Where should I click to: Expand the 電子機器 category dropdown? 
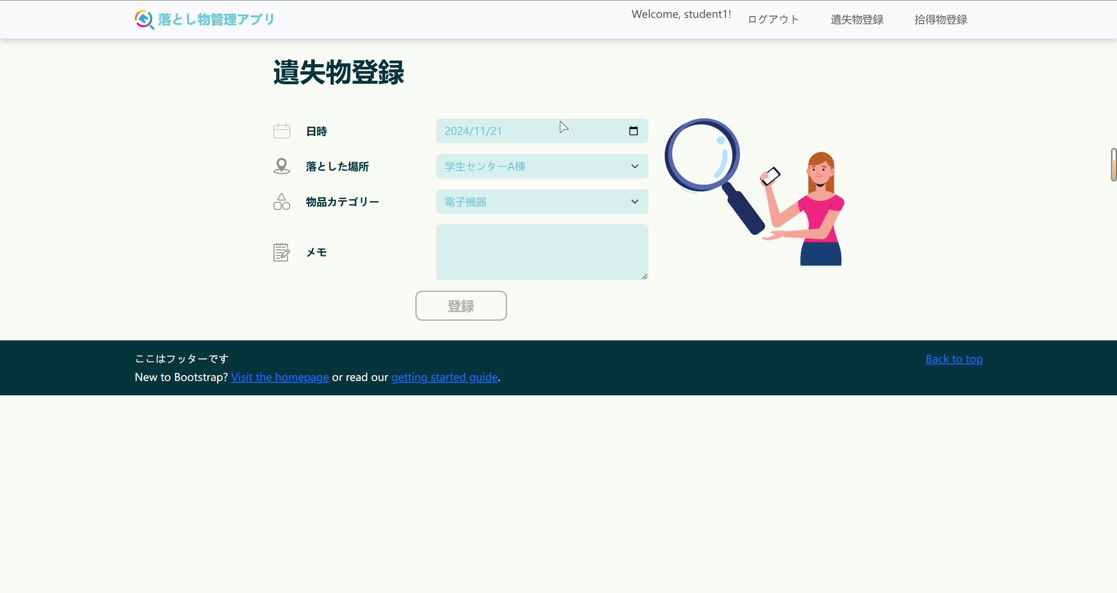point(542,202)
